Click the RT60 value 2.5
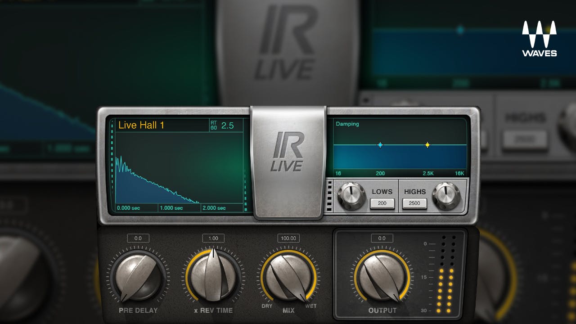 pos(228,126)
